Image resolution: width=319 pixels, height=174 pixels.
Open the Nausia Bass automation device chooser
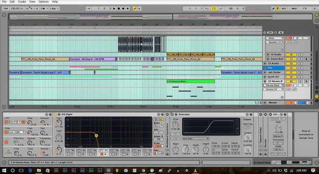pyautogui.click(x=273, y=85)
